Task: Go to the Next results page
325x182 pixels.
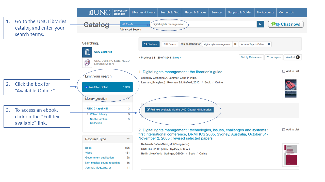Action: point(177,58)
